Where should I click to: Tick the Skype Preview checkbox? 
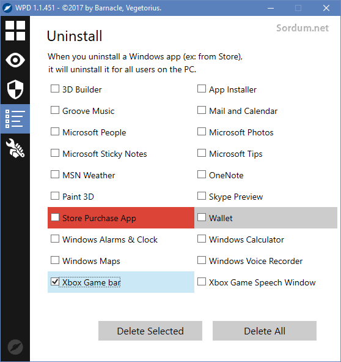point(202,196)
